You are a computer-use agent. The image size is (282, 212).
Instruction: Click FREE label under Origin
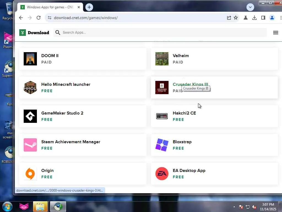pos(47,177)
